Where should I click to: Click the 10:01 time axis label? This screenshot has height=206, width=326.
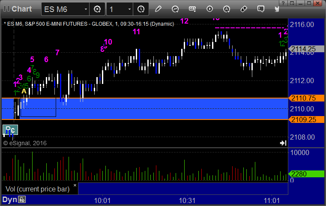pos(102,200)
